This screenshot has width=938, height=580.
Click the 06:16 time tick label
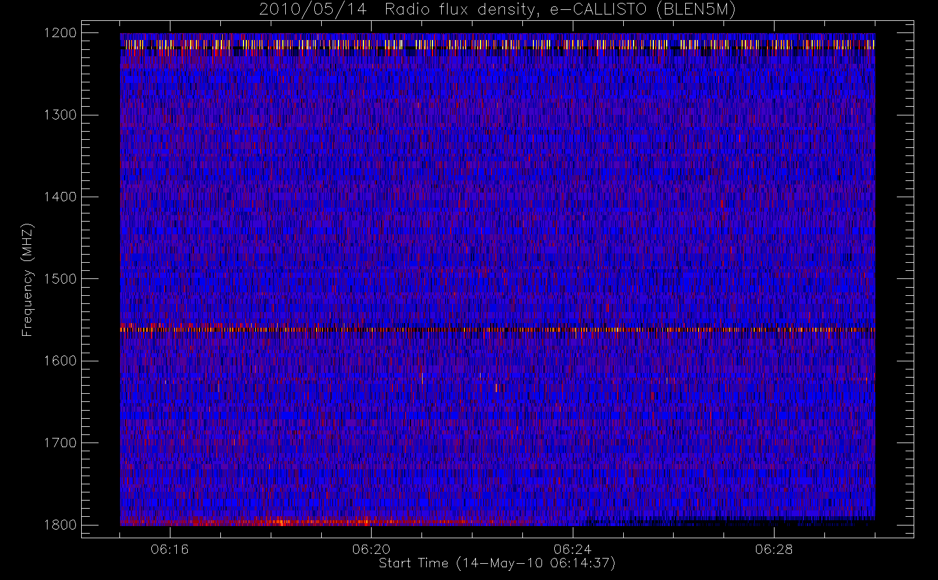point(170,549)
